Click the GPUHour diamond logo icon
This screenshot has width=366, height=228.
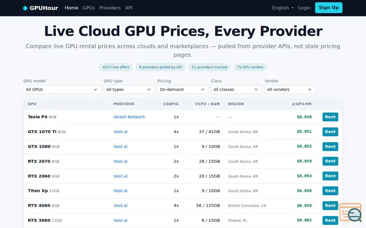pos(25,8)
